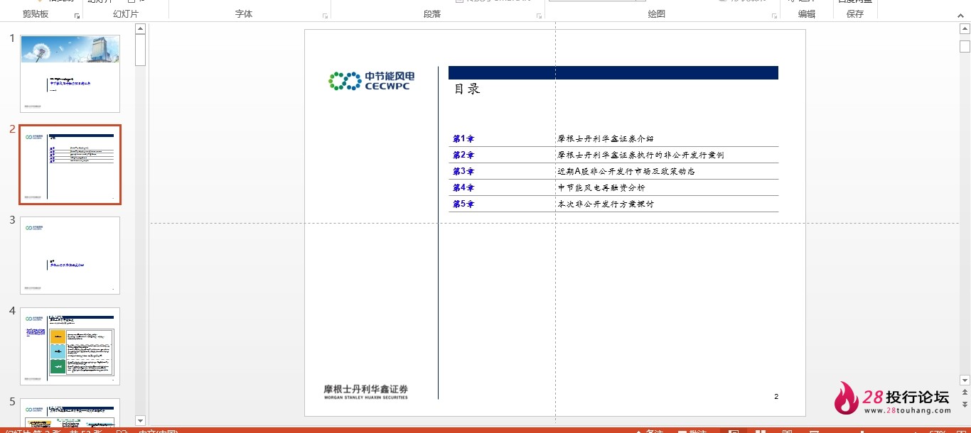Select the Morgan Stanley Huaxin Securities logo
This screenshot has height=433, width=971.
[366, 392]
